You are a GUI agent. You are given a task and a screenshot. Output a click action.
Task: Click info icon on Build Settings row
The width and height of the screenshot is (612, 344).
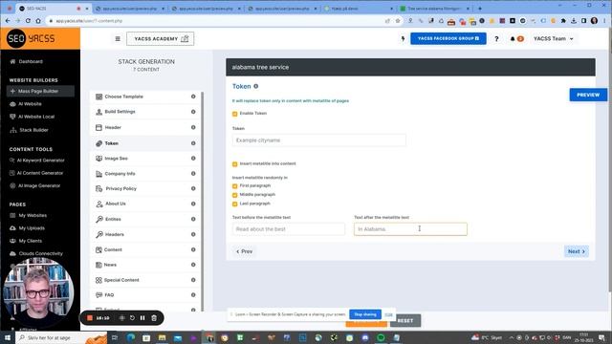click(x=193, y=112)
